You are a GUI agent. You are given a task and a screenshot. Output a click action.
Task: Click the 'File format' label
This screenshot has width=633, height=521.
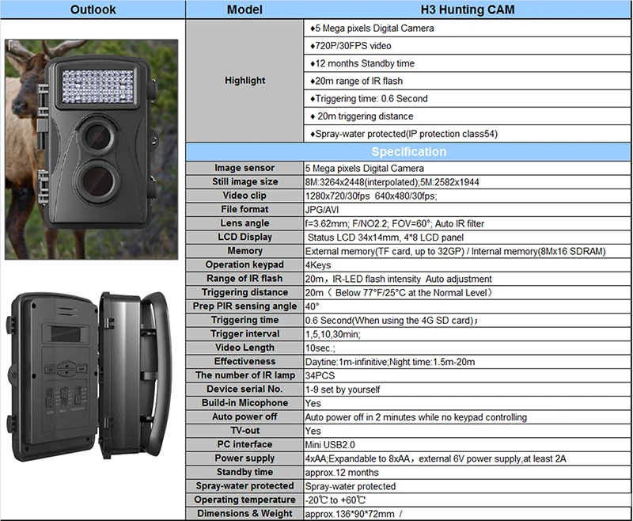pyautogui.click(x=244, y=209)
